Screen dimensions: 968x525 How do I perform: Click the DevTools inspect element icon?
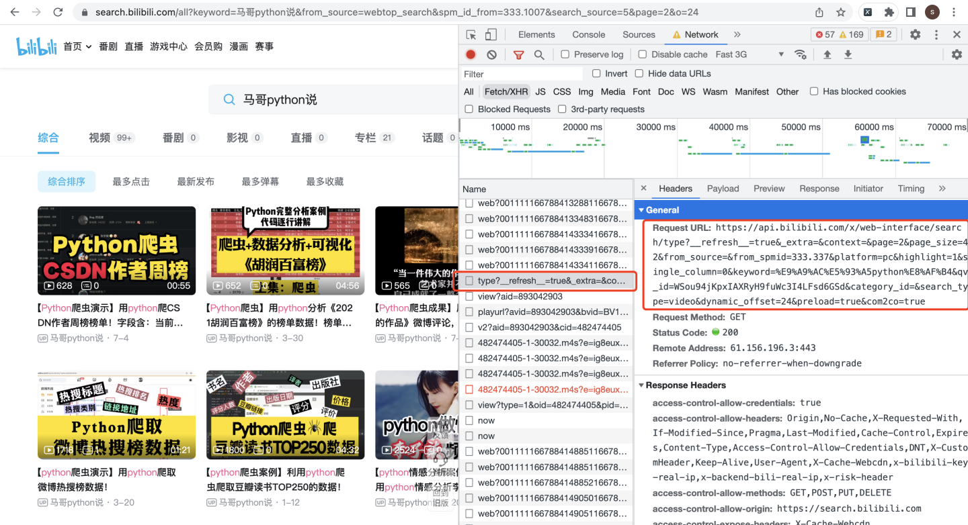click(471, 35)
